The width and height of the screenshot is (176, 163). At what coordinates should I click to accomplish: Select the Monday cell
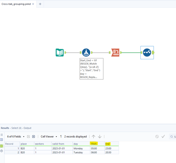click(x=81, y=149)
